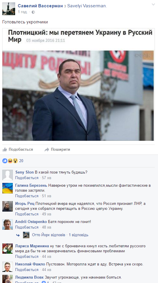Open the Плотницкий article image
This screenshot has width=158, height=283.
pyautogui.click(x=79, y=85)
